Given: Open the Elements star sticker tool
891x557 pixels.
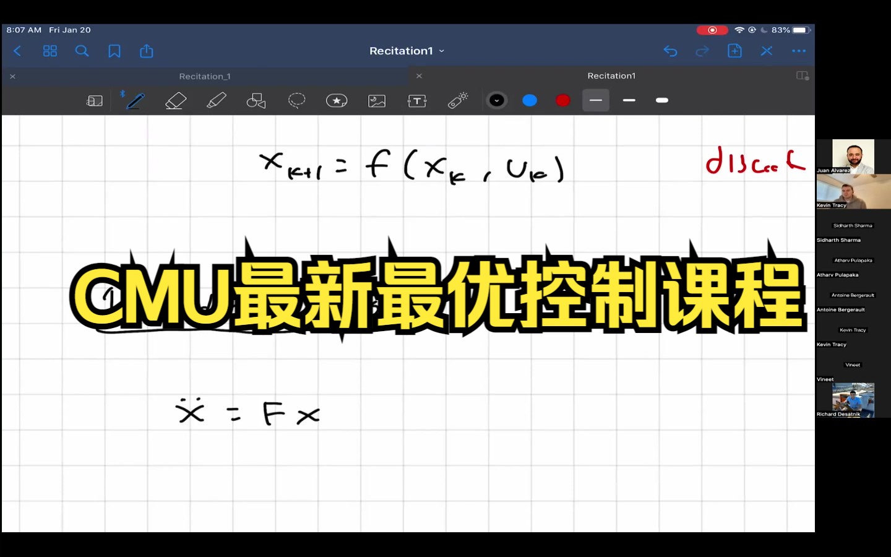Looking at the screenshot, I should [337, 100].
